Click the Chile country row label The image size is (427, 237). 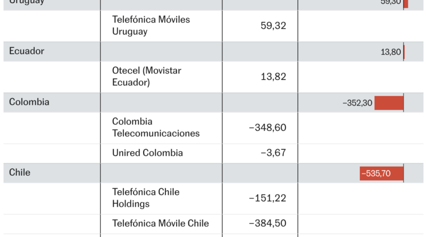[20, 173]
